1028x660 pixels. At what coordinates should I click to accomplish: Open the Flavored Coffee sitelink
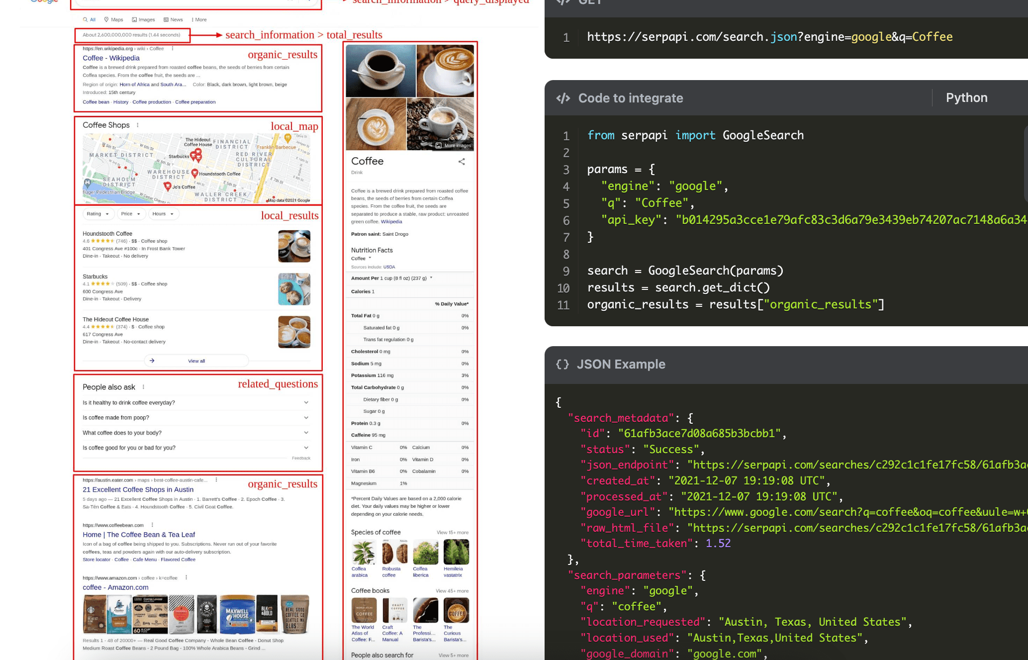(178, 560)
